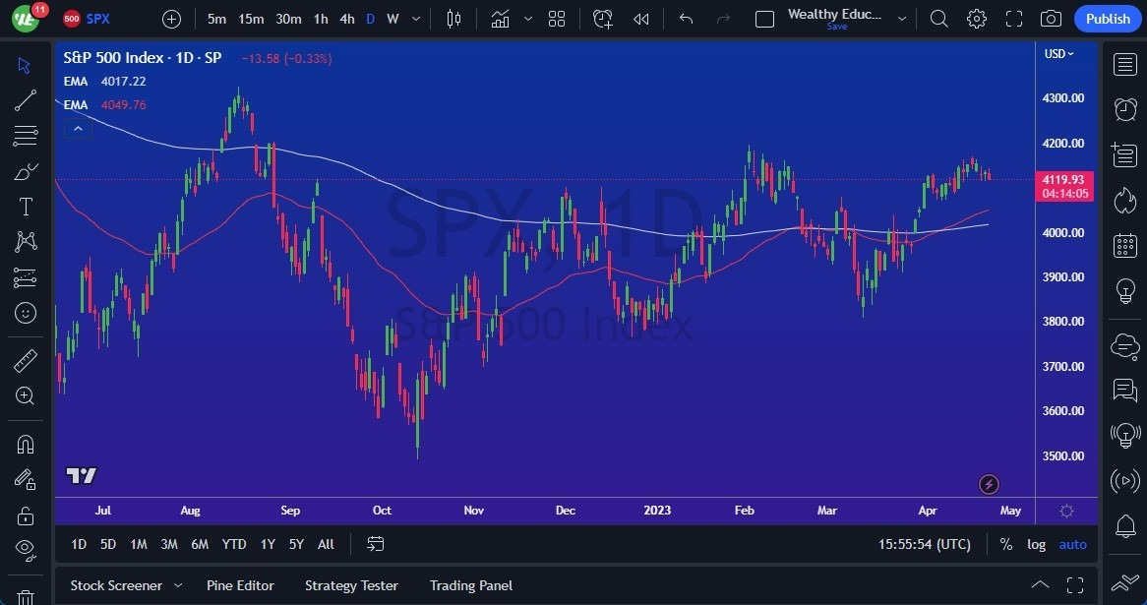The image size is (1147, 605).
Task: Open the economic Calendar panel
Action: click(1124, 245)
